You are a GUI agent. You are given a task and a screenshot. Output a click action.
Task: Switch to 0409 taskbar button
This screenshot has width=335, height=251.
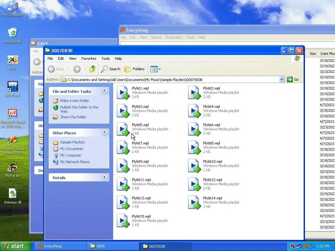pos(113,246)
